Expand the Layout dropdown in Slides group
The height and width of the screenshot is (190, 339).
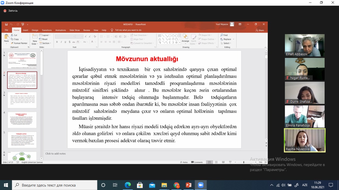[45, 35]
